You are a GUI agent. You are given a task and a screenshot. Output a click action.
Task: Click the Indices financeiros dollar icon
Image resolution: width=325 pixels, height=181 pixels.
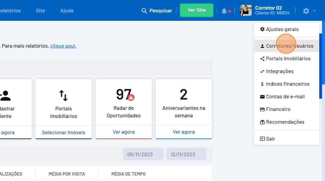[262, 84]
